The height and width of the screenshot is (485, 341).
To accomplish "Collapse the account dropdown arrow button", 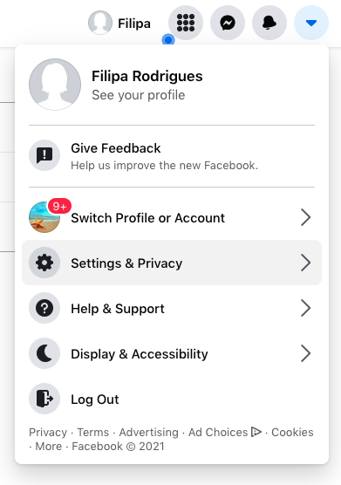I will pyautogui.click(x=311, y=23).
